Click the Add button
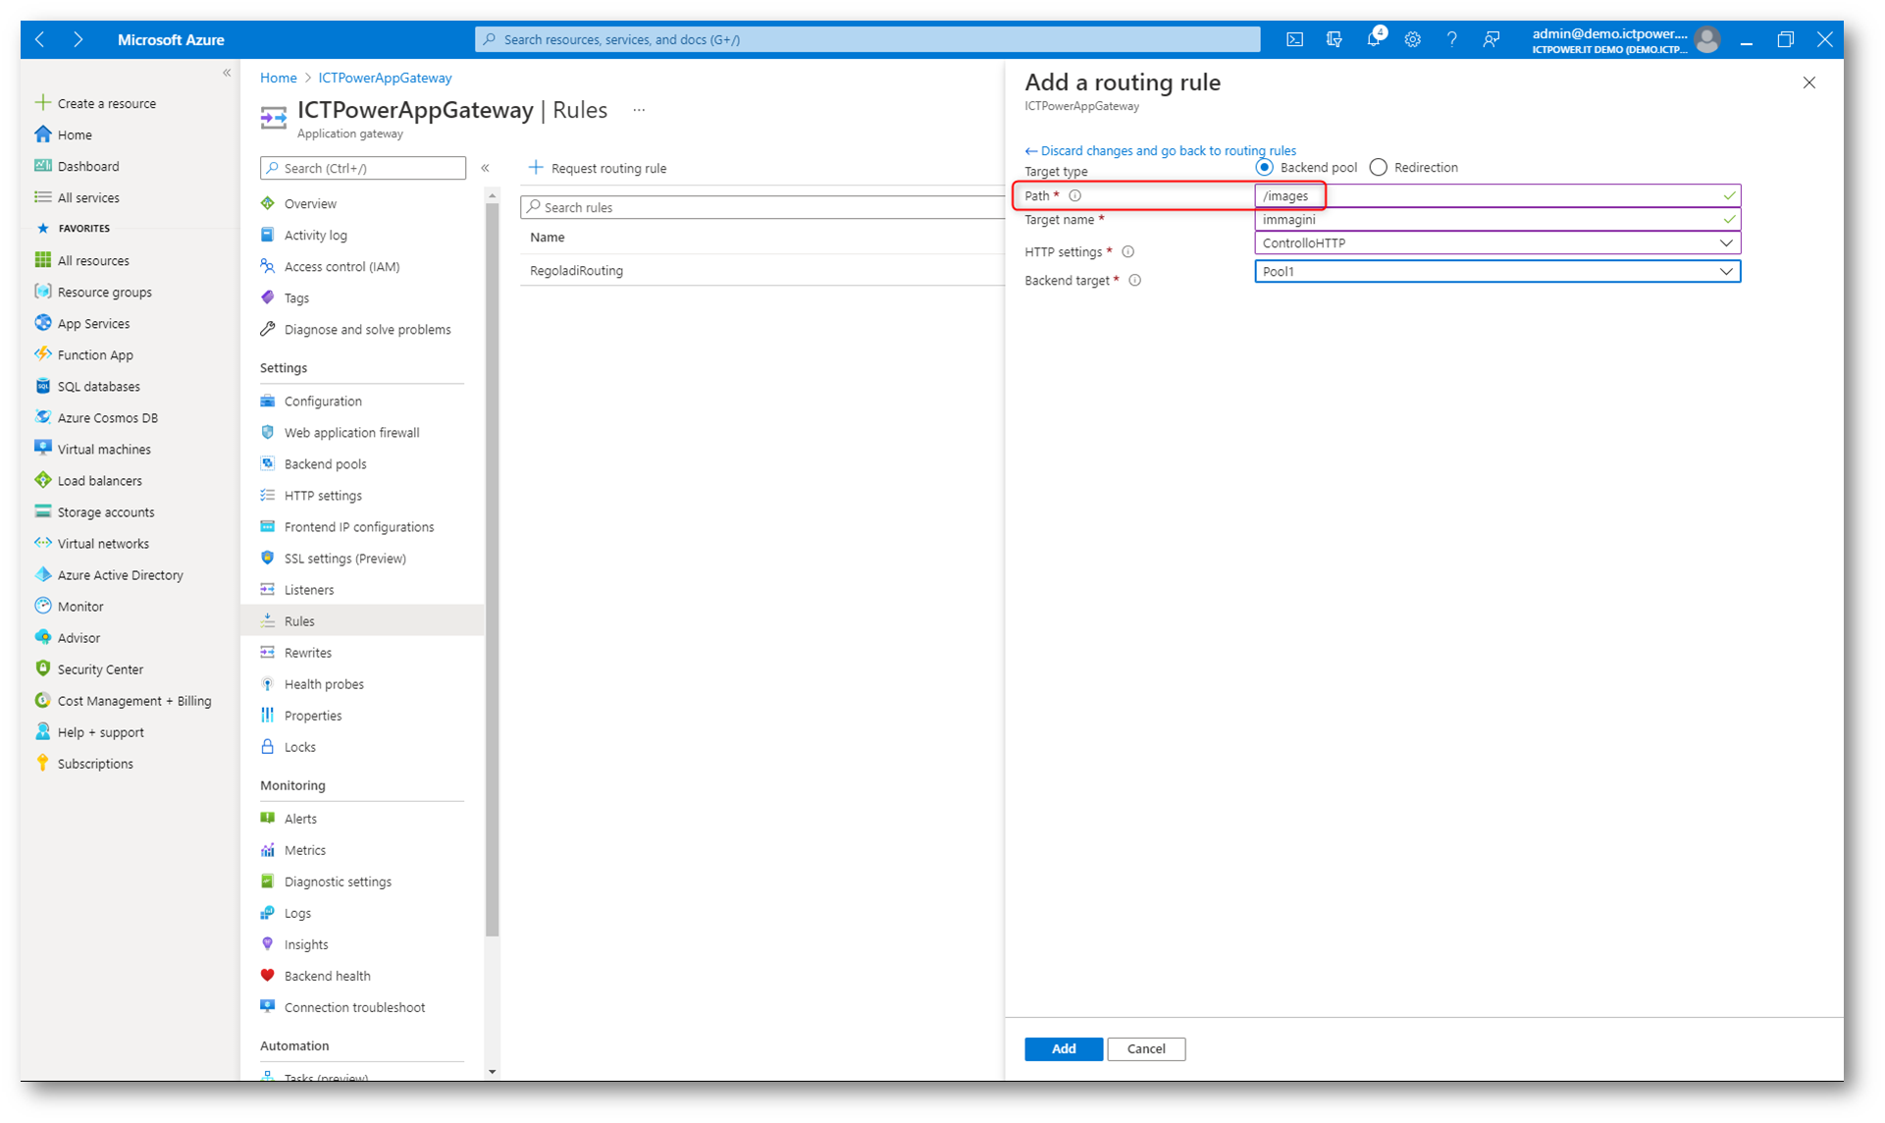This screenshot has height=1123, width=1885. click(1064, 1048)
